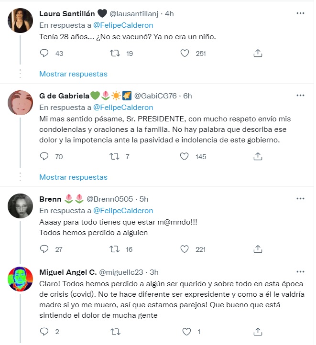Retweet Laura Santillán's tweet

(115, 54)
